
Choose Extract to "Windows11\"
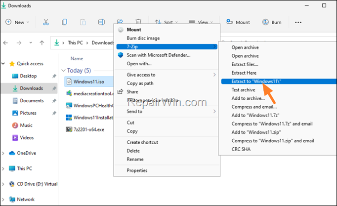pyautogui.click(x=279, y=82)
